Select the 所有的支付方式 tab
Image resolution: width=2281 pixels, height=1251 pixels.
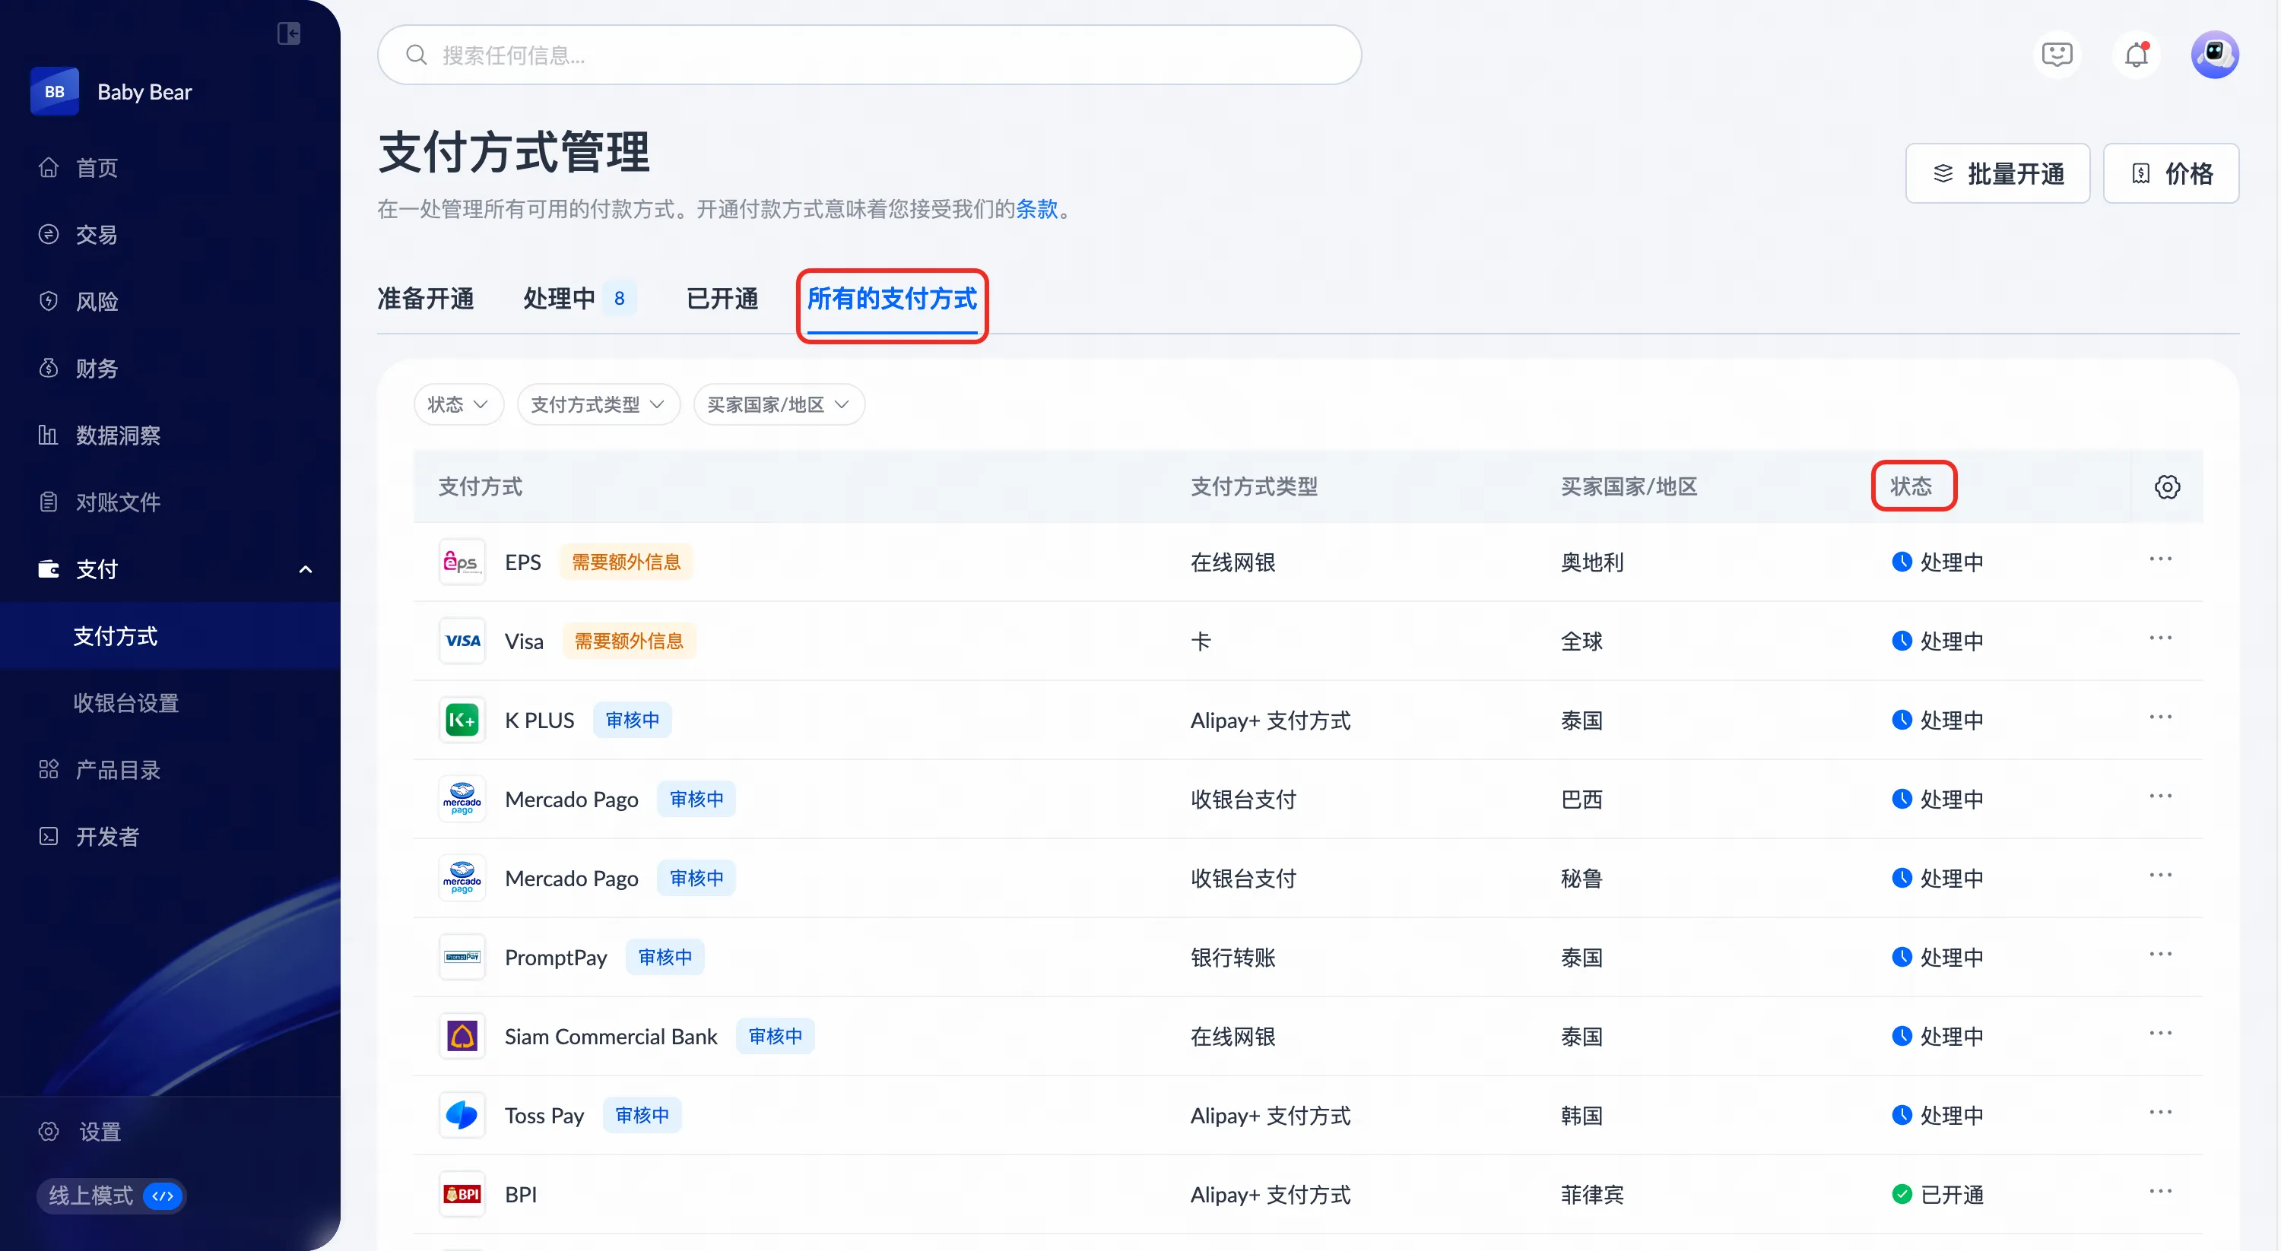(x=892, y=299)
